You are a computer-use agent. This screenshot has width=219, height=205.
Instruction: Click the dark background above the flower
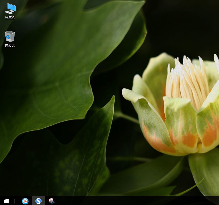pos(183,27)
